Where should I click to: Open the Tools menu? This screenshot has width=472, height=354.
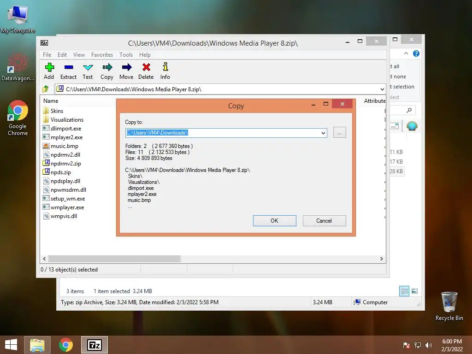(126, 55)
